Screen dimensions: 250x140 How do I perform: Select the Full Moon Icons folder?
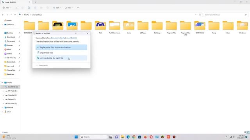114,27
